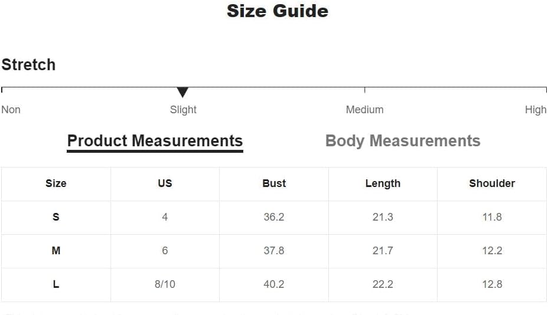The width and height of the screenshot is (548, 315).
Task: Click the US column header
Action: coord(165,183)
